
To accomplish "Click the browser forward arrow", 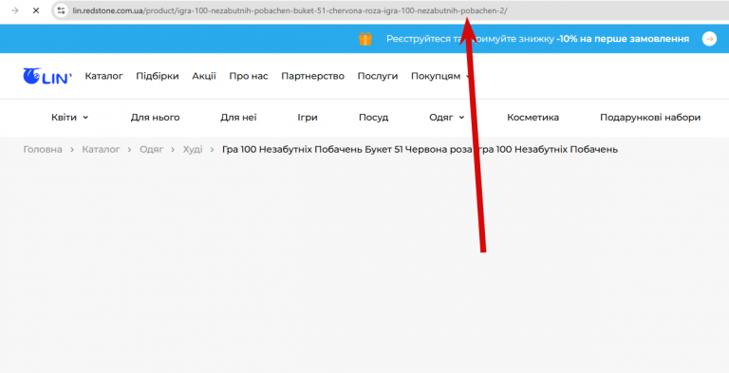I will pyautogui.click(x=15, y=10).
